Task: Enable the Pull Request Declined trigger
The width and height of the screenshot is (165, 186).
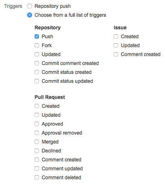Action: 37,151
